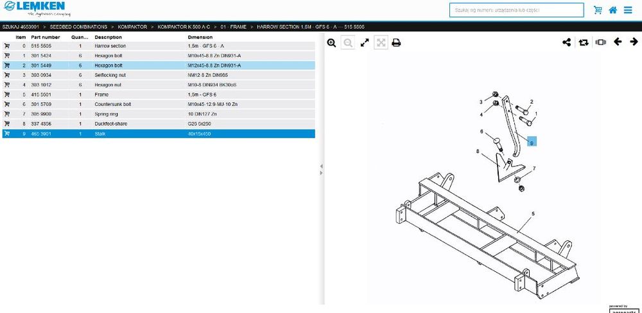Select the Selflocking nut row
The height and width of the screenshot is (313, 642).
click(159, 75)
